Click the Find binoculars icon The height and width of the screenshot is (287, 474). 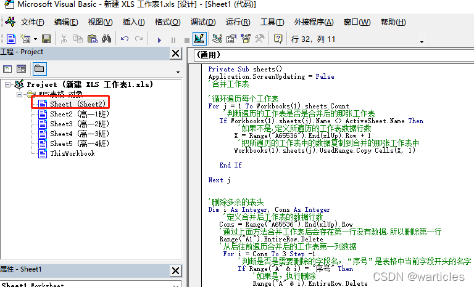click(x=106, y=39)
